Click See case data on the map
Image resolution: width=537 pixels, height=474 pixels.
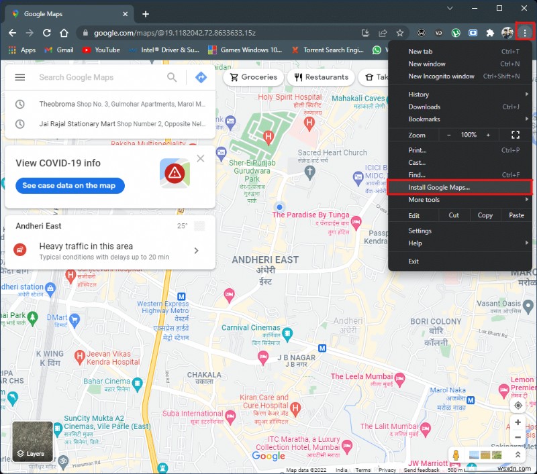[x=70, y=186]
